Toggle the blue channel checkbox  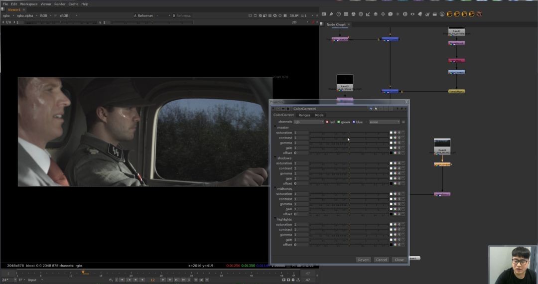point(354,122)
